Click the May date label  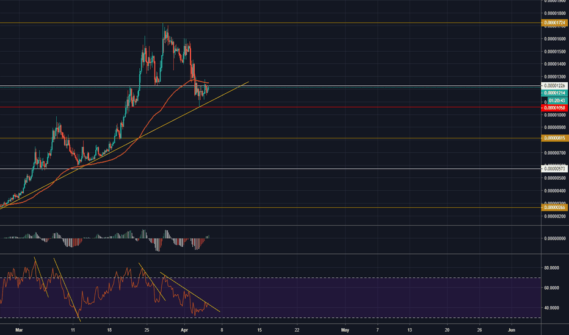tap(345, 330)
